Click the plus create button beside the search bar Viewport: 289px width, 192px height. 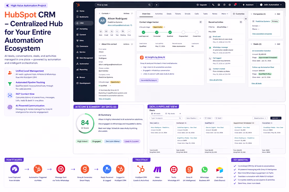157,5
